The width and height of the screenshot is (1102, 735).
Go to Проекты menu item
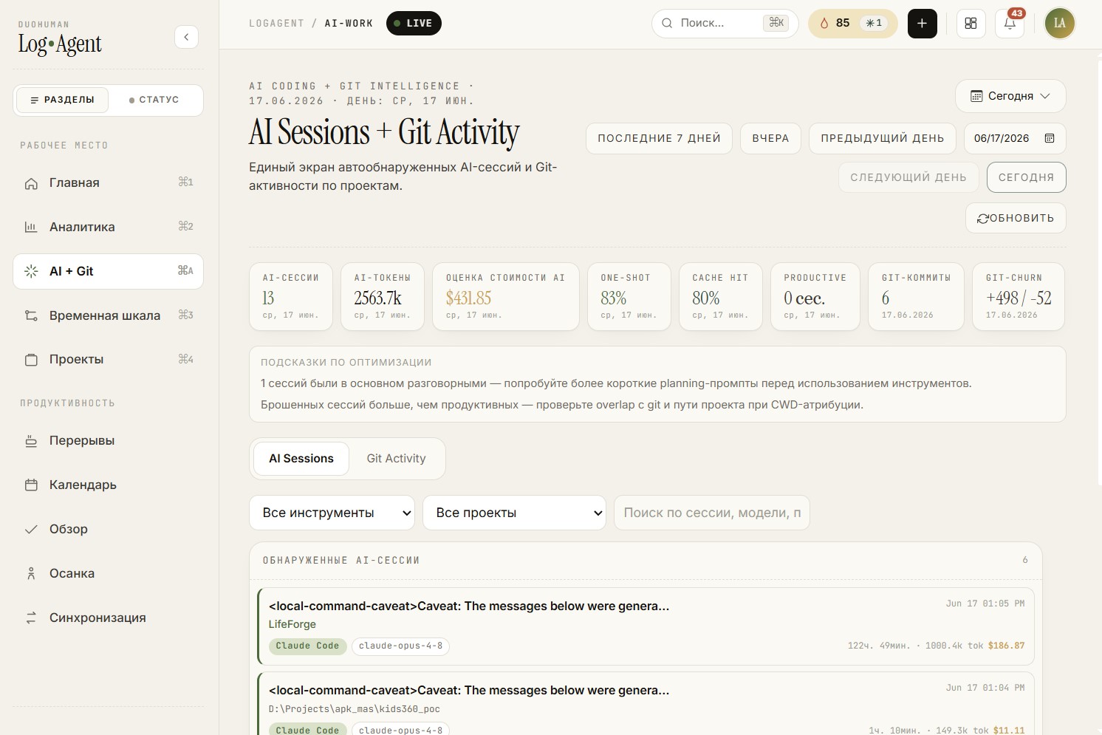point(108,360)
